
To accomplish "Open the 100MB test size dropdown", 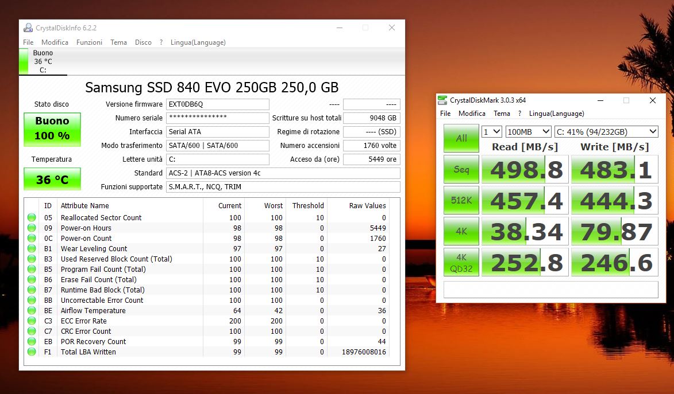I will click(x=528, y=132).
